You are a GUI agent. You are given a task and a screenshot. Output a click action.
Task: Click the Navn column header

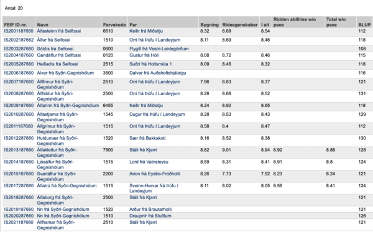42,25
